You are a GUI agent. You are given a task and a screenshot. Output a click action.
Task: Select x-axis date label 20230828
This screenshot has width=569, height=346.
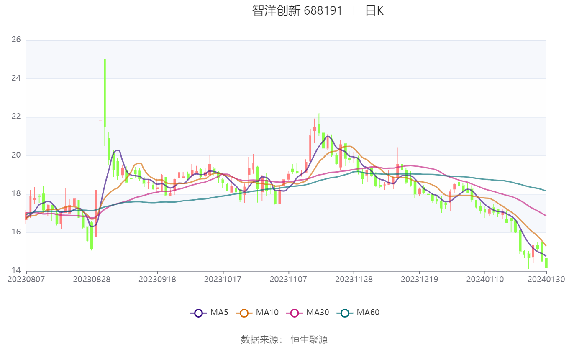[x=92, y=279]
